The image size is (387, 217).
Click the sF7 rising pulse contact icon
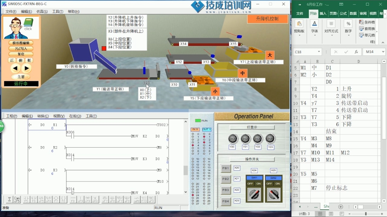(105, 199)
